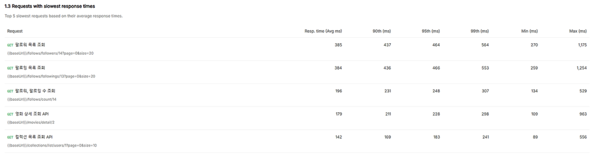Click the GET badge beside 팔로워 목록 조회

[x=10, y=45]
